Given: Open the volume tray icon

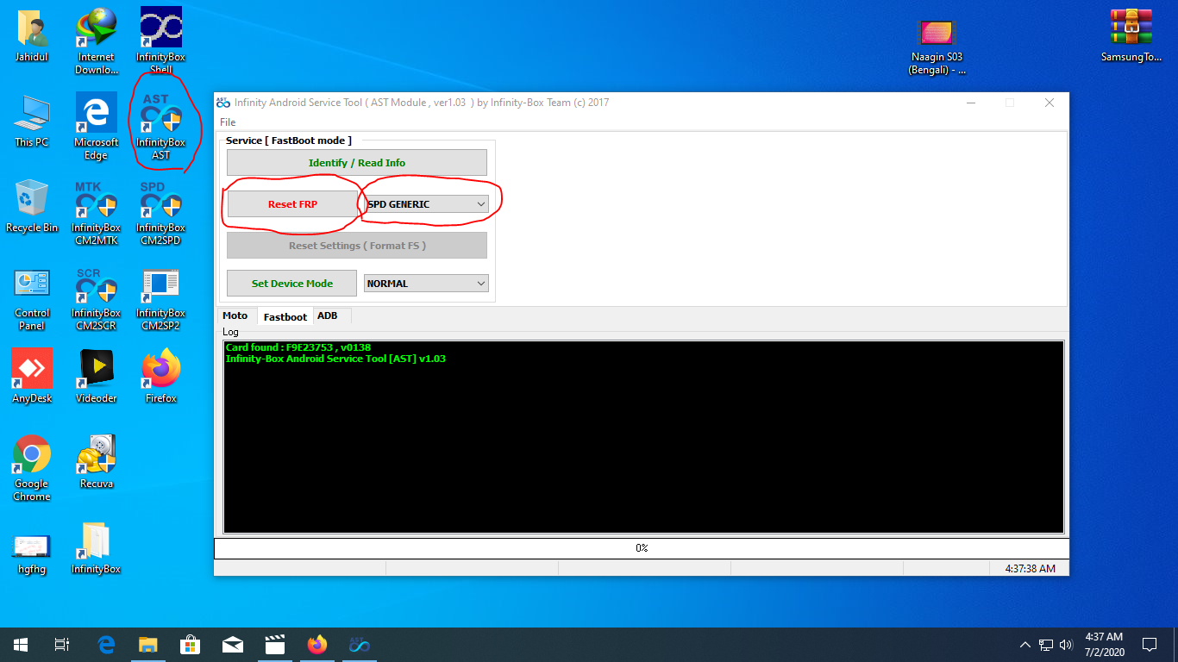Looking at the screenshot, I should [x=1067, y=645].
